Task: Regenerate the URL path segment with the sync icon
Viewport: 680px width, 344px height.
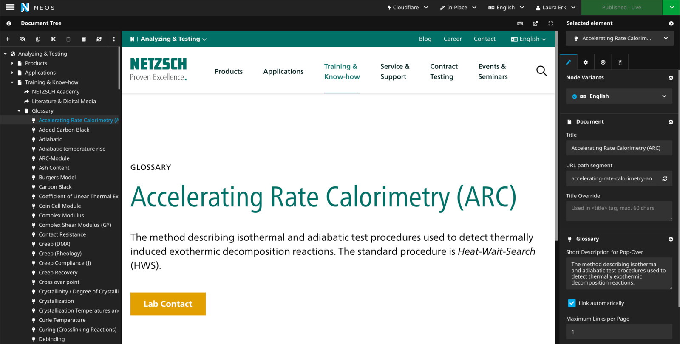Action: tap(665, 179)
